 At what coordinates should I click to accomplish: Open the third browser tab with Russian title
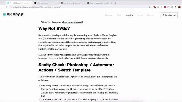click(73, 3)
